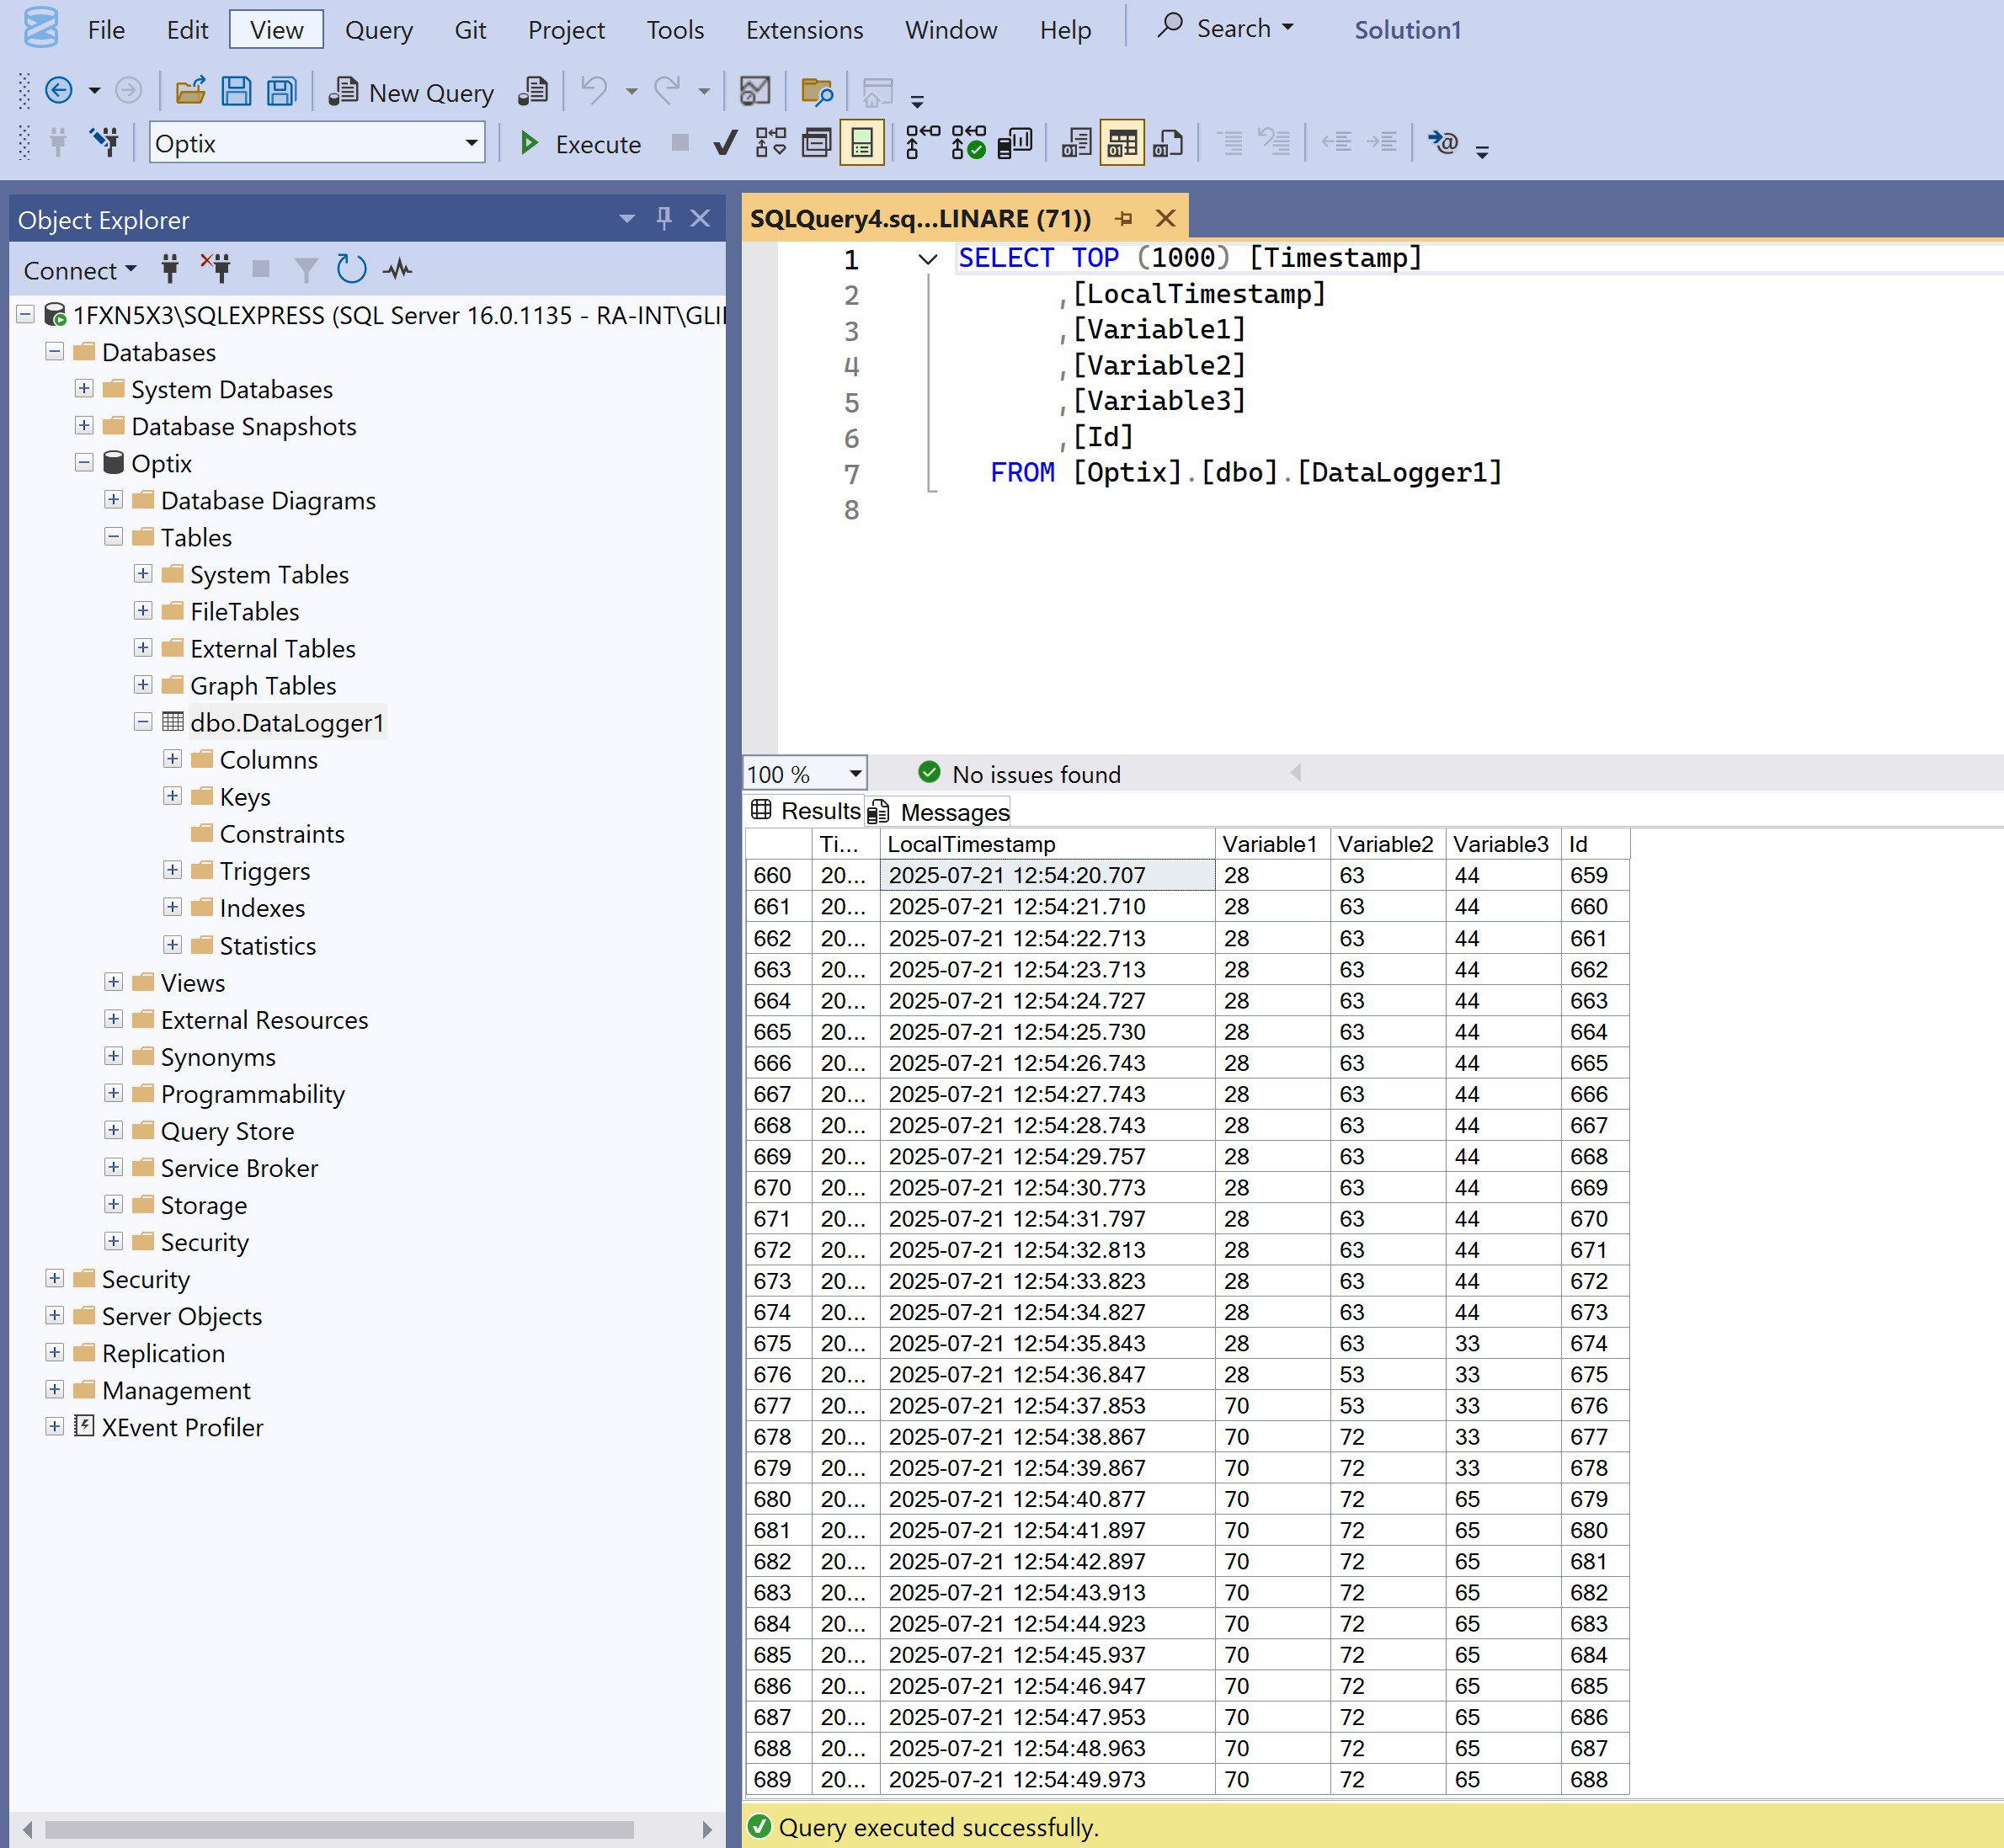Collapse the Optix database node
The width and height of the screenshot is (2004, 1848).
84,463
